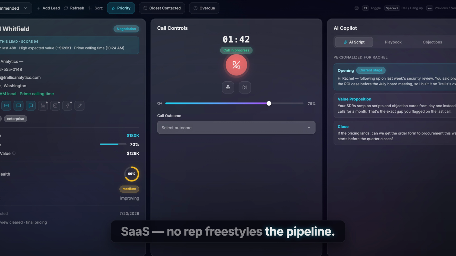456x256 pixels.
Task: Filter leads by Overdue
Action: [x=204, y=8]
